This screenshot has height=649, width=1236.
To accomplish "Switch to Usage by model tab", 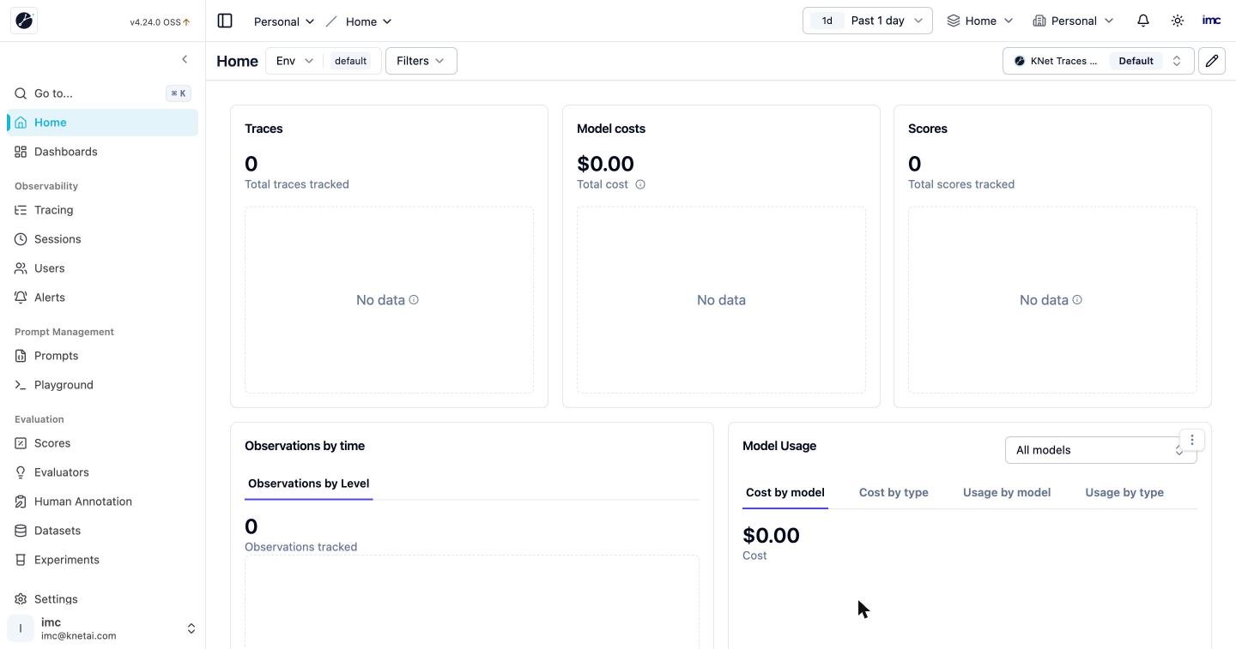I will click(1007, 492).
